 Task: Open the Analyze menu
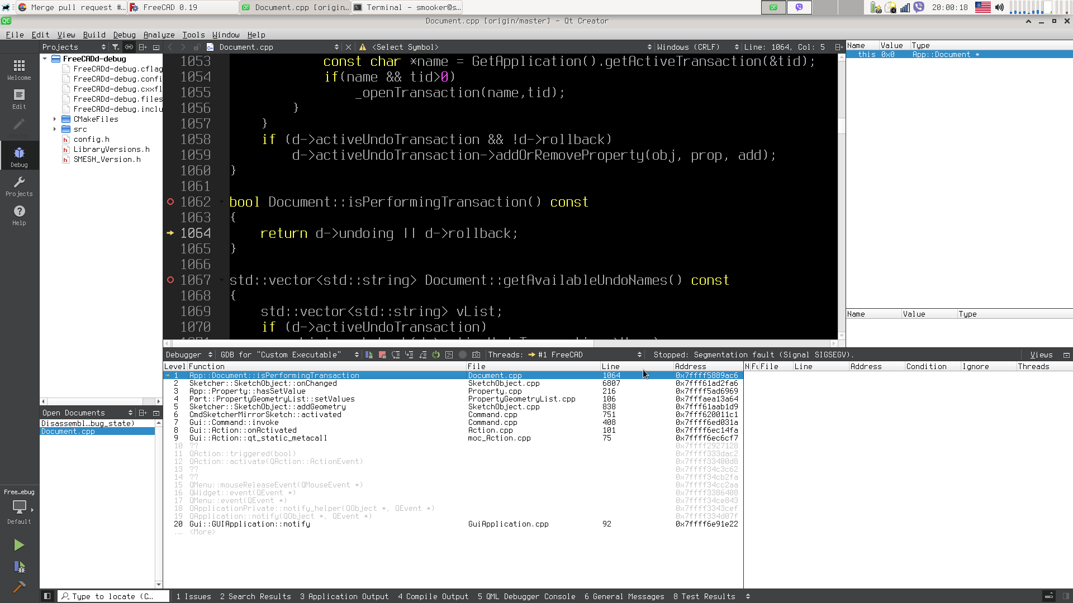159,35
